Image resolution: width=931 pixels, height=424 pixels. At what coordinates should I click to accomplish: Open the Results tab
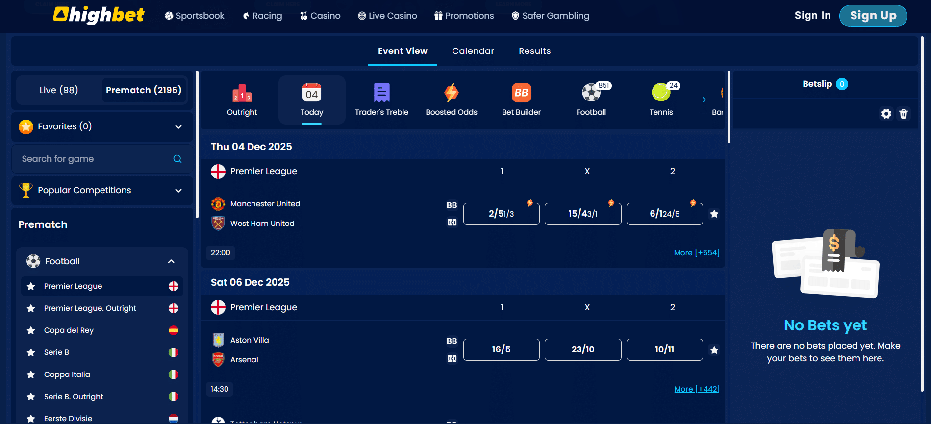(x=535, y=51)
